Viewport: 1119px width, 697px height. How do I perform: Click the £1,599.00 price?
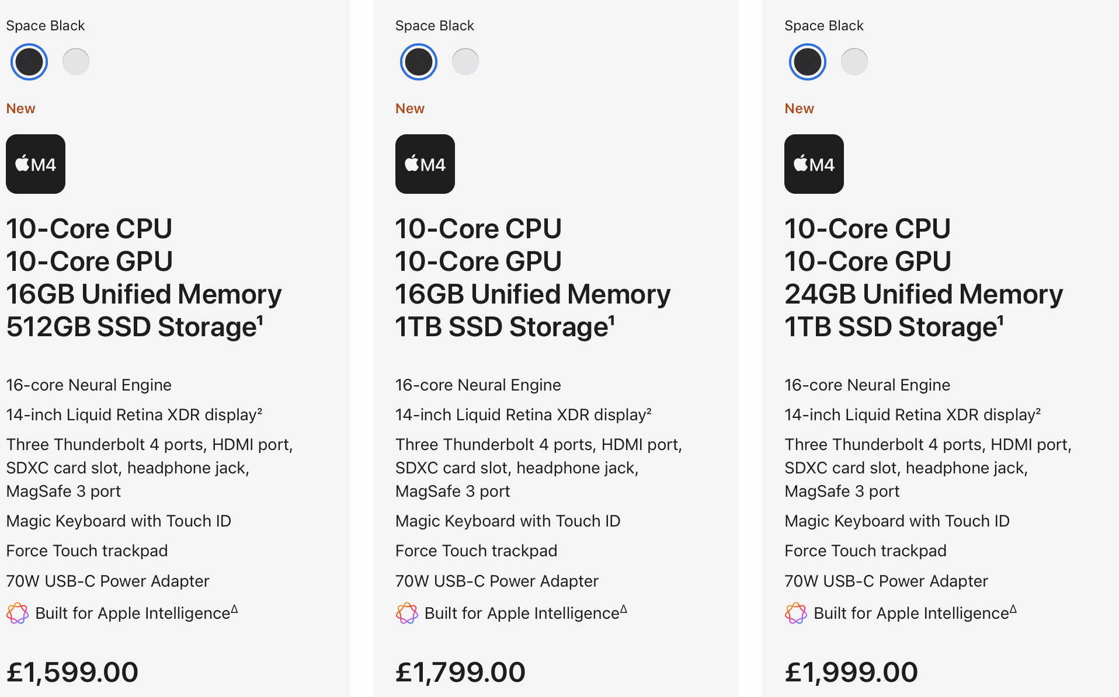pos(72,672)
